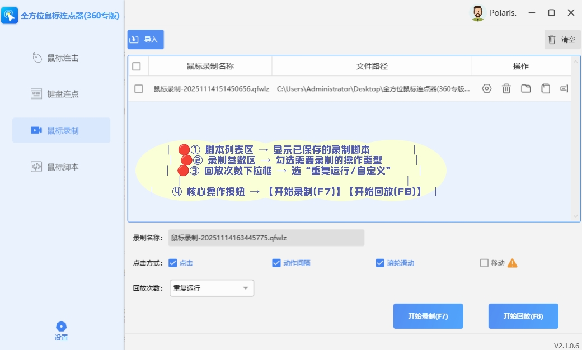Image resolution: width=582 pixels, height=350 pixels.
Task: Click the 开始录制(F7) button
Action: 428,316
